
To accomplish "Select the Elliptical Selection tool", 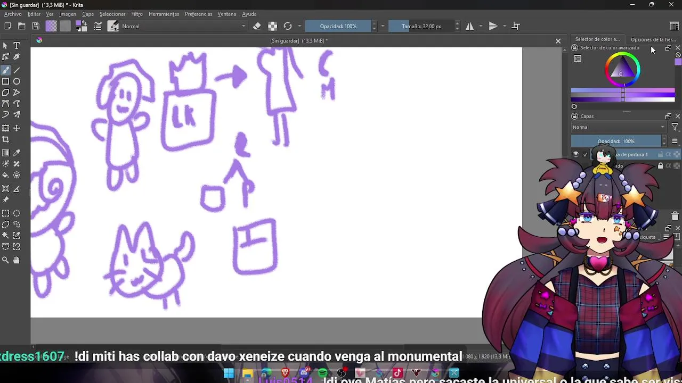I will click(17, 213).
